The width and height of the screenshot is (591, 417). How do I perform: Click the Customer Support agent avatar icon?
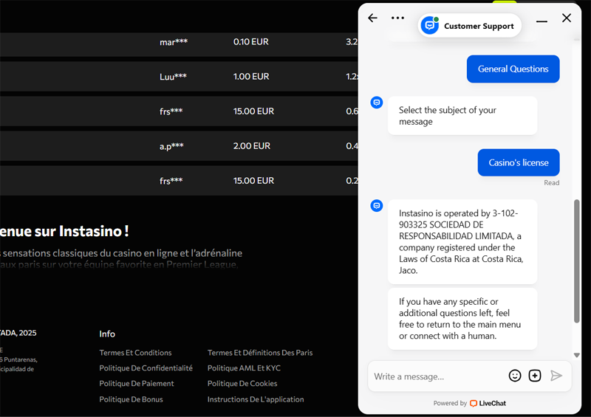click(429, 26)
